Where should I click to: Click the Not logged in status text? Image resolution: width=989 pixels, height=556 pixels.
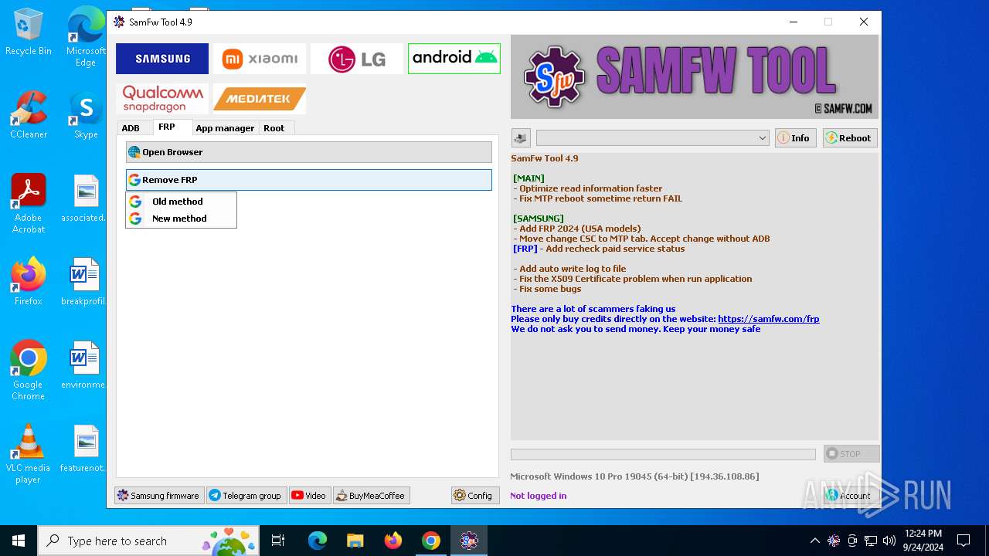[x=538, y=496]
